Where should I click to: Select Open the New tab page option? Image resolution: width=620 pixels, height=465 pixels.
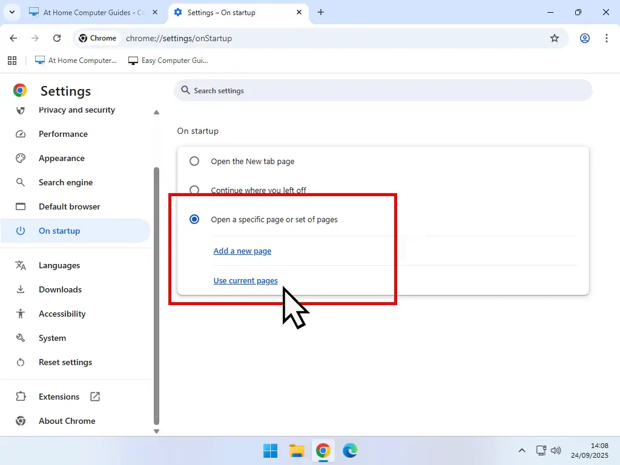click(x=194, y=162)
